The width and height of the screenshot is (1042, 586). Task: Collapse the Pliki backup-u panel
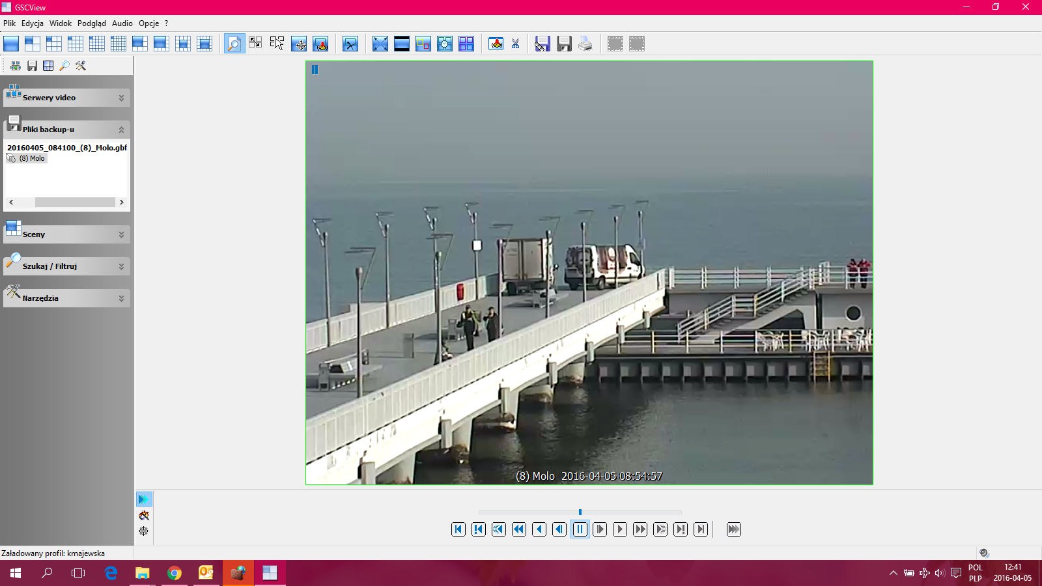tap(121, 130)
